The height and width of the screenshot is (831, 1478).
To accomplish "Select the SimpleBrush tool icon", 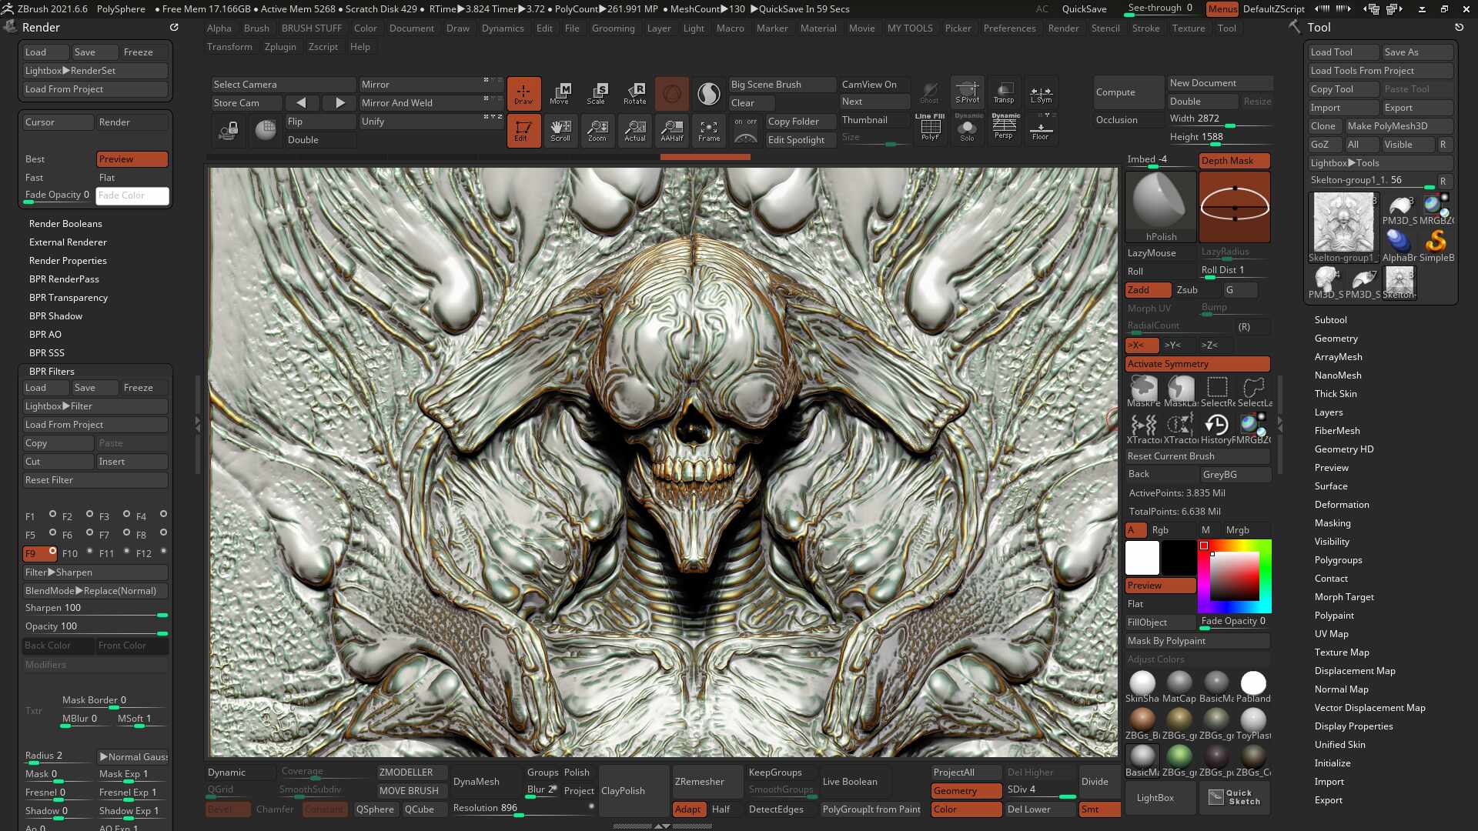I will (1436, 245).
